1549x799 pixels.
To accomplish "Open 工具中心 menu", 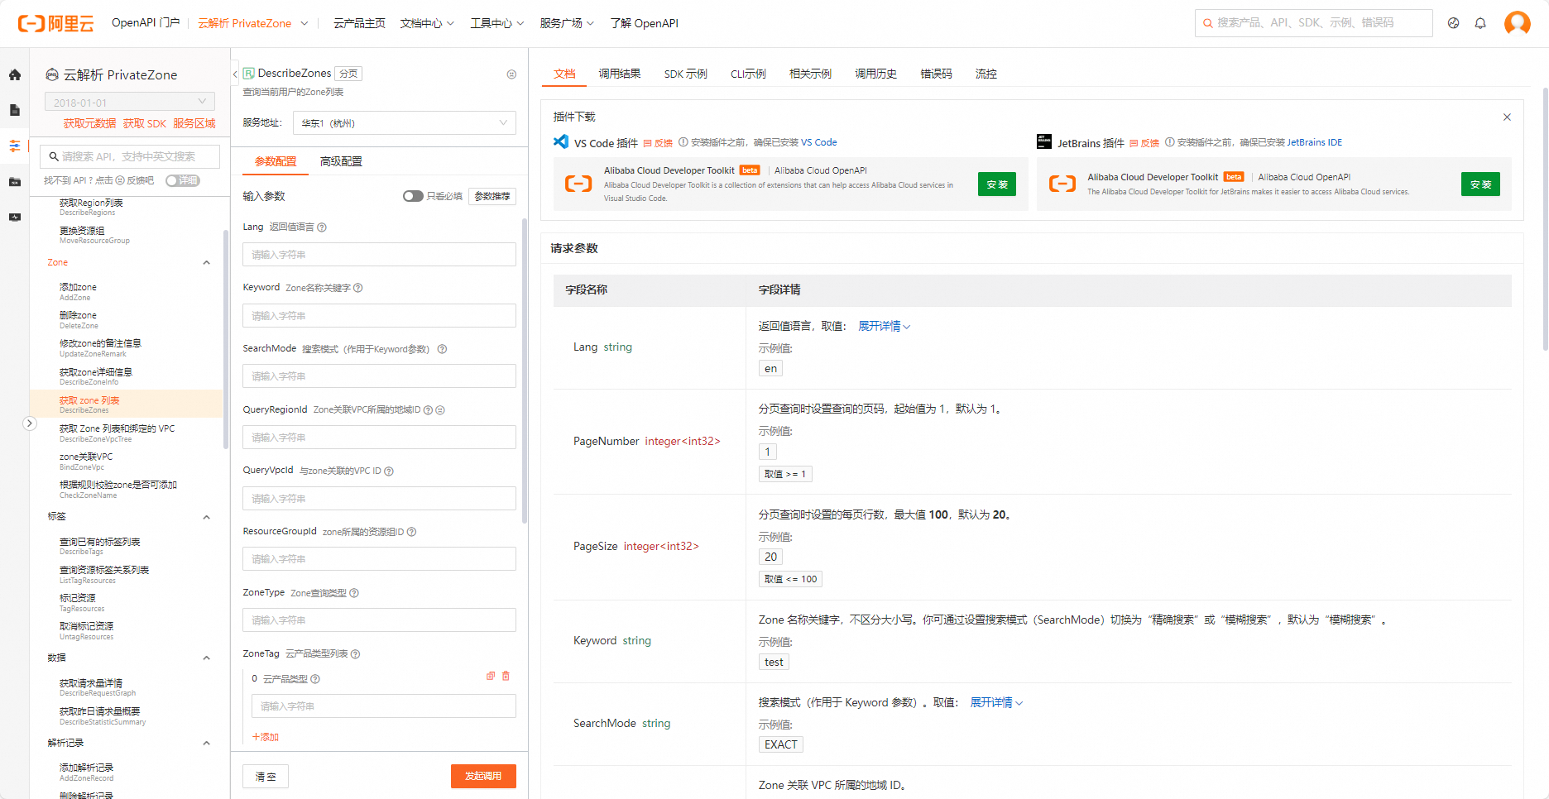I will coord(497,23).
